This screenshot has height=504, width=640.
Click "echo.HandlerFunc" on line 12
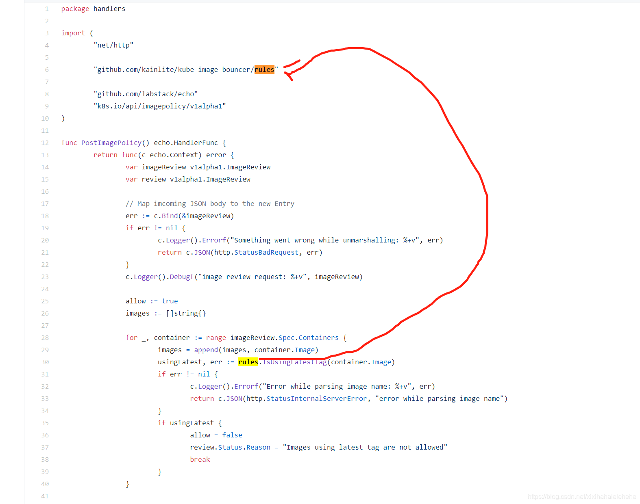point(186,143)
